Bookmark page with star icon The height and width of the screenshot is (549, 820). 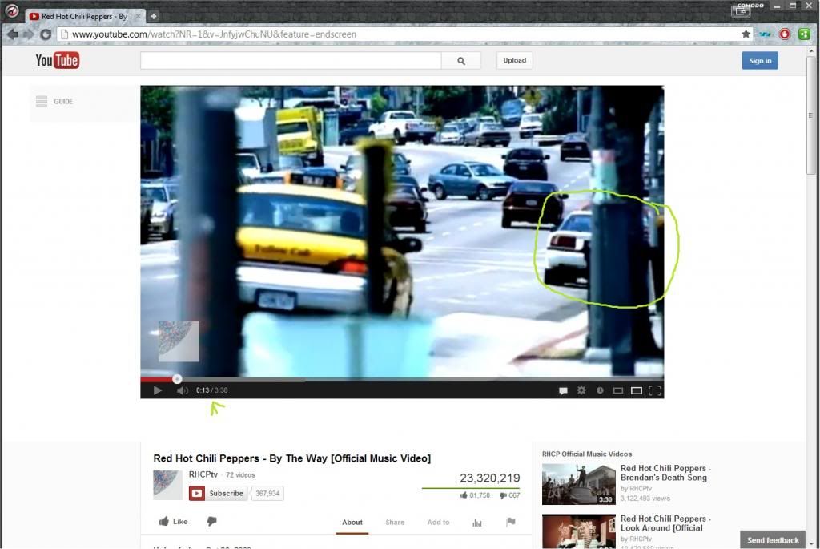pos(746,34)
